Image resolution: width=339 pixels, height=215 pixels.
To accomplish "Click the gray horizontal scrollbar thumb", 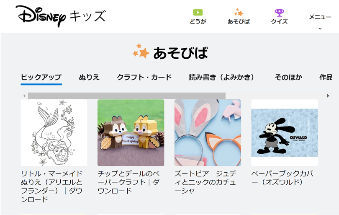I will [x=127, y=96].
